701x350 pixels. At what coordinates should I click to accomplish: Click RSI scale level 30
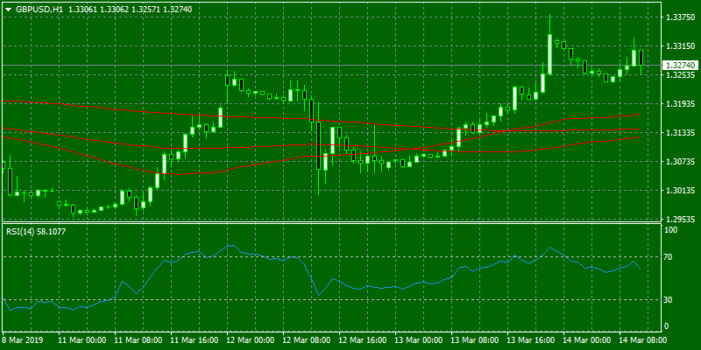[669, 299]
